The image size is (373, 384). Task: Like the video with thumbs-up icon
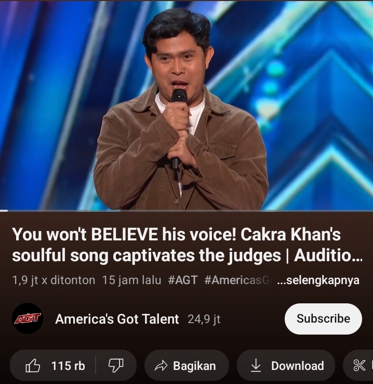click(33, 366)
